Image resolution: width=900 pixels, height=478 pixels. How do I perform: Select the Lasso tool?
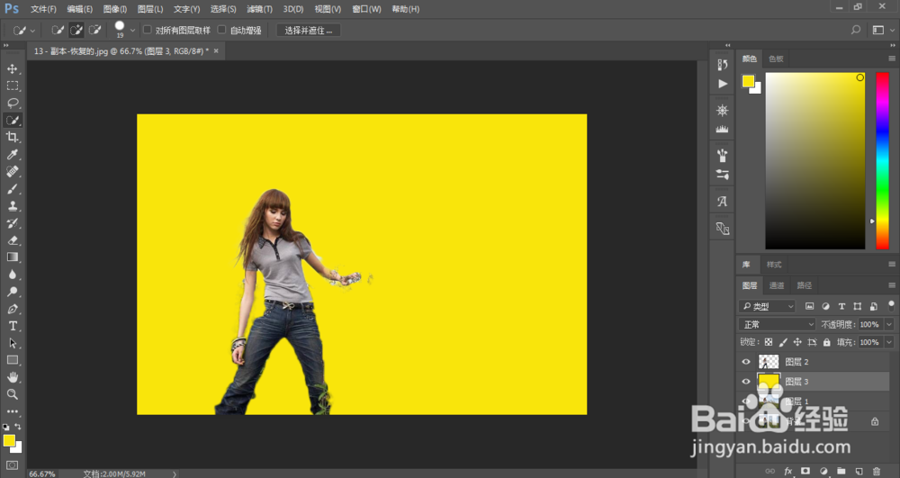pyautogui.click(x=13, y=103)
